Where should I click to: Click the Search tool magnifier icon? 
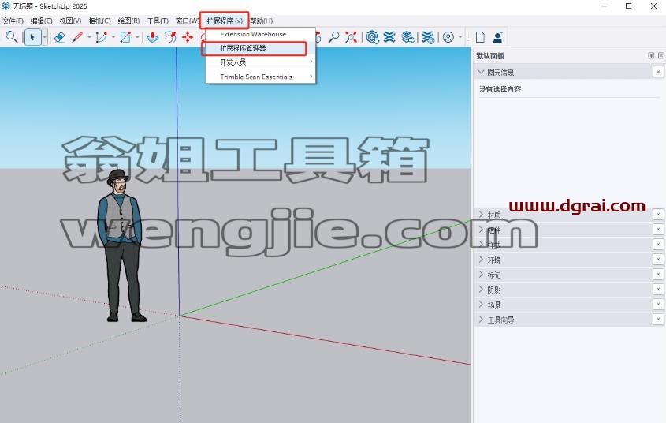point(12,37)
